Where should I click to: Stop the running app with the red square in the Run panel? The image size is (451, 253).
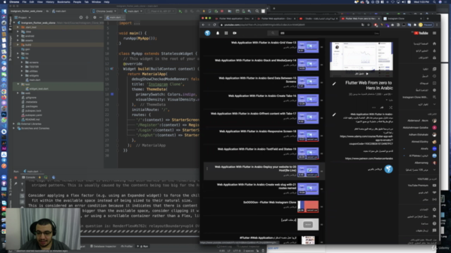[16, 178]
